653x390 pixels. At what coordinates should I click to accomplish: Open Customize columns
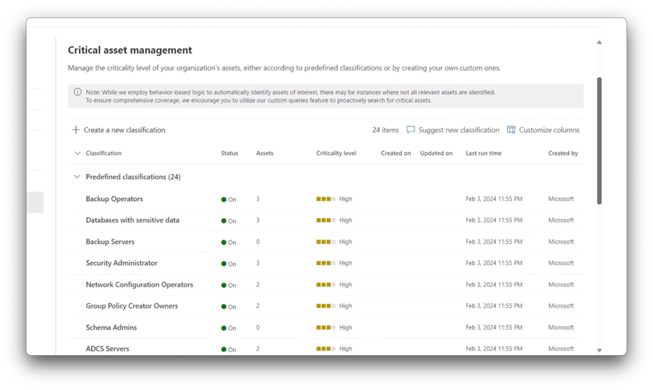543,130
